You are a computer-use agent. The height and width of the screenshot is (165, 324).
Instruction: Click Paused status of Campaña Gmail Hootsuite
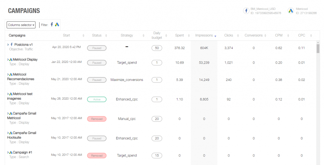[x=97, y=138]
